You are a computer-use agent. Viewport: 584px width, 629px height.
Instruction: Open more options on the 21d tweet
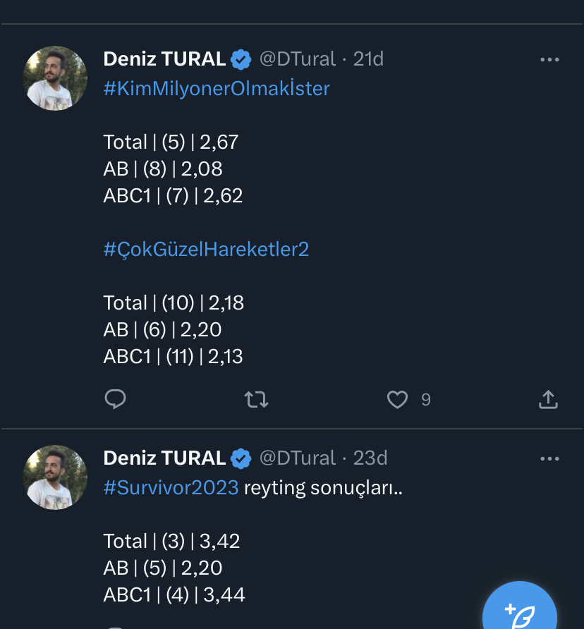pos(549,60)
